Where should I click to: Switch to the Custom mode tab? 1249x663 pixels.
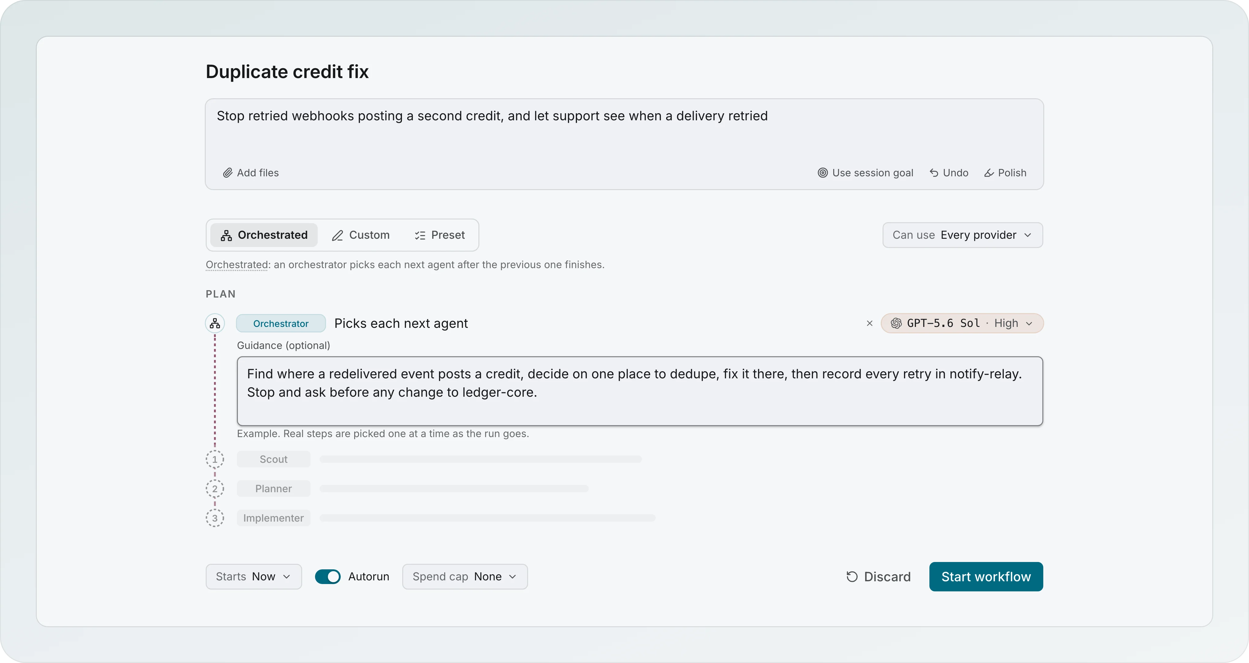coord(361,235)
